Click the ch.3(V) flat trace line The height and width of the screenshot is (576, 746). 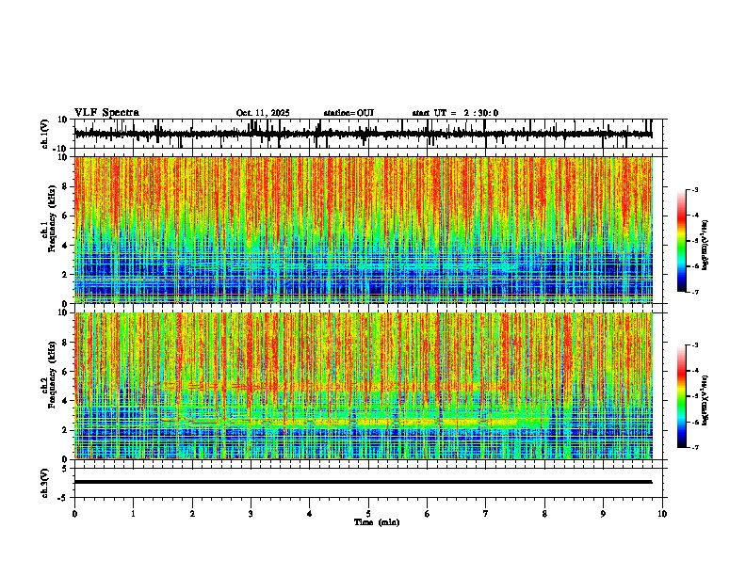pyautogui.click(x=364, y=482)
